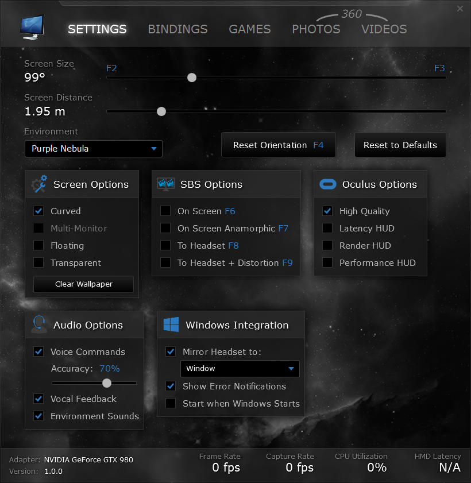Enable the Performance HUD checkbox
This screenshot has width=471, height=483.
(x=327, y=263)
